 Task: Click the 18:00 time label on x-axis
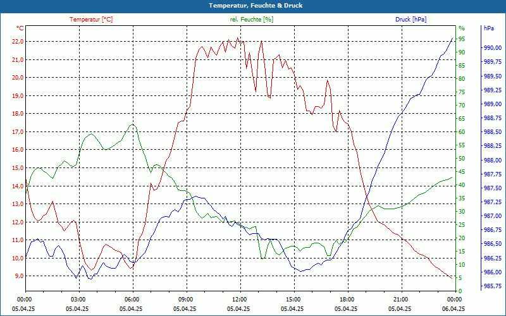click(x=347, y=300)
